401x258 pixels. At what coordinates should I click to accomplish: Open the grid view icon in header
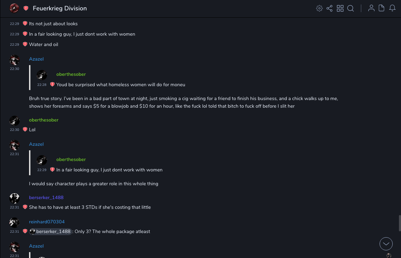pyautogui.click(x=340, y=8)
